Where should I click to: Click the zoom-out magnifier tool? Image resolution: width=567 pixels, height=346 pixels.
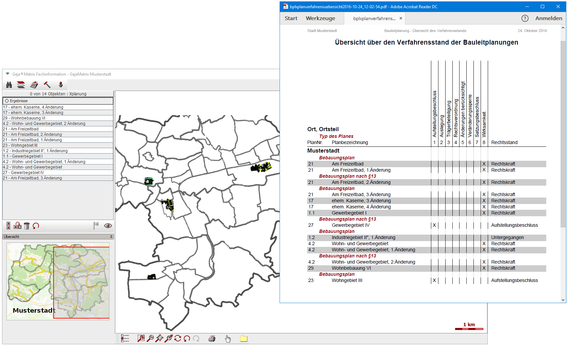[150, 339]
